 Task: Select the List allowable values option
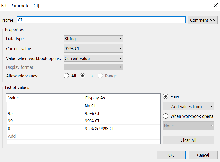coord(83,76)
